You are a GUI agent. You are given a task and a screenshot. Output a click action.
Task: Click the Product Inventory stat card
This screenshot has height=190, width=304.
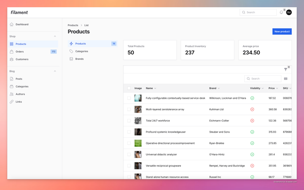click(x=208, y=50)
